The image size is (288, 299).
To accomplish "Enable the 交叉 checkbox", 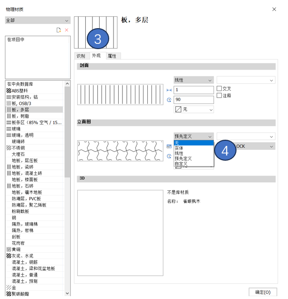I will tap(219, 88).
